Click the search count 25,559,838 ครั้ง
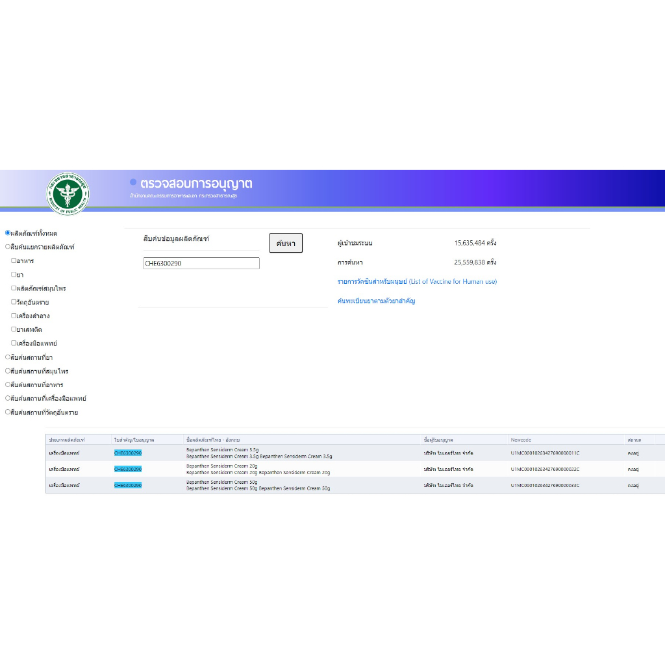Screen dimensions: 665x665 pyautogui.click(x=475, y=262)
